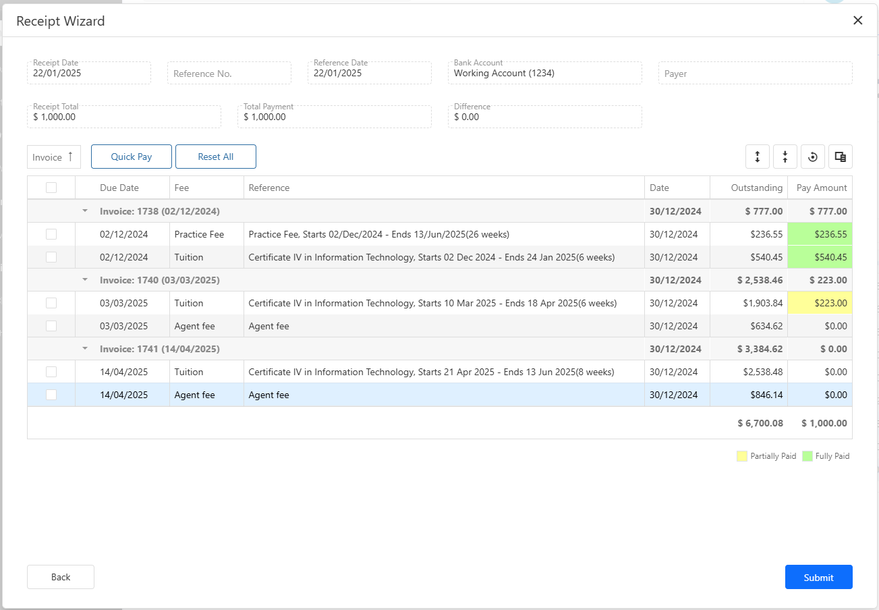Screen dimensions: 879x610
Task: Click the reset grid layout icon
Action: (813, 157)
